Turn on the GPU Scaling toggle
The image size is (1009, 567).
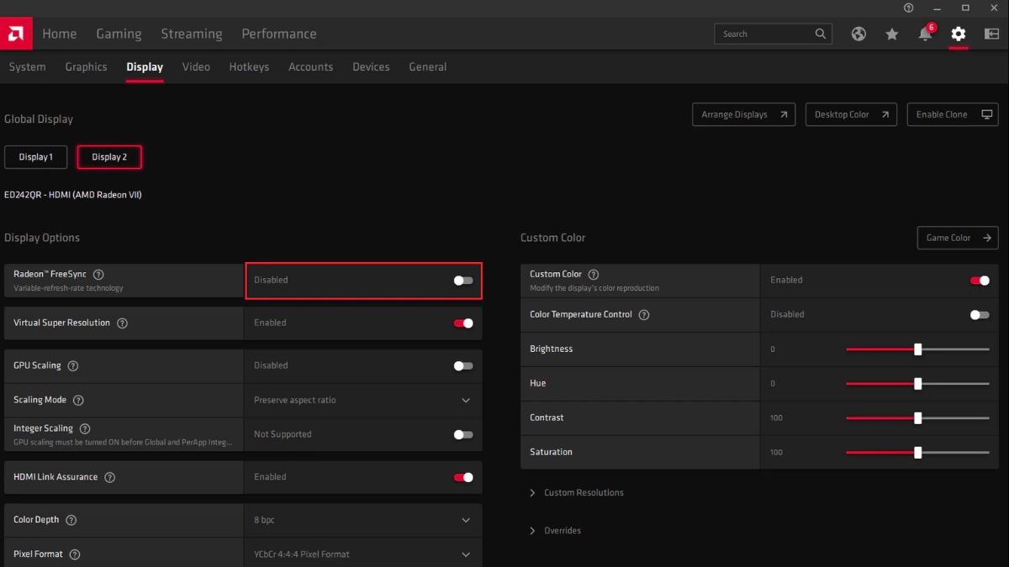[463, 366]
